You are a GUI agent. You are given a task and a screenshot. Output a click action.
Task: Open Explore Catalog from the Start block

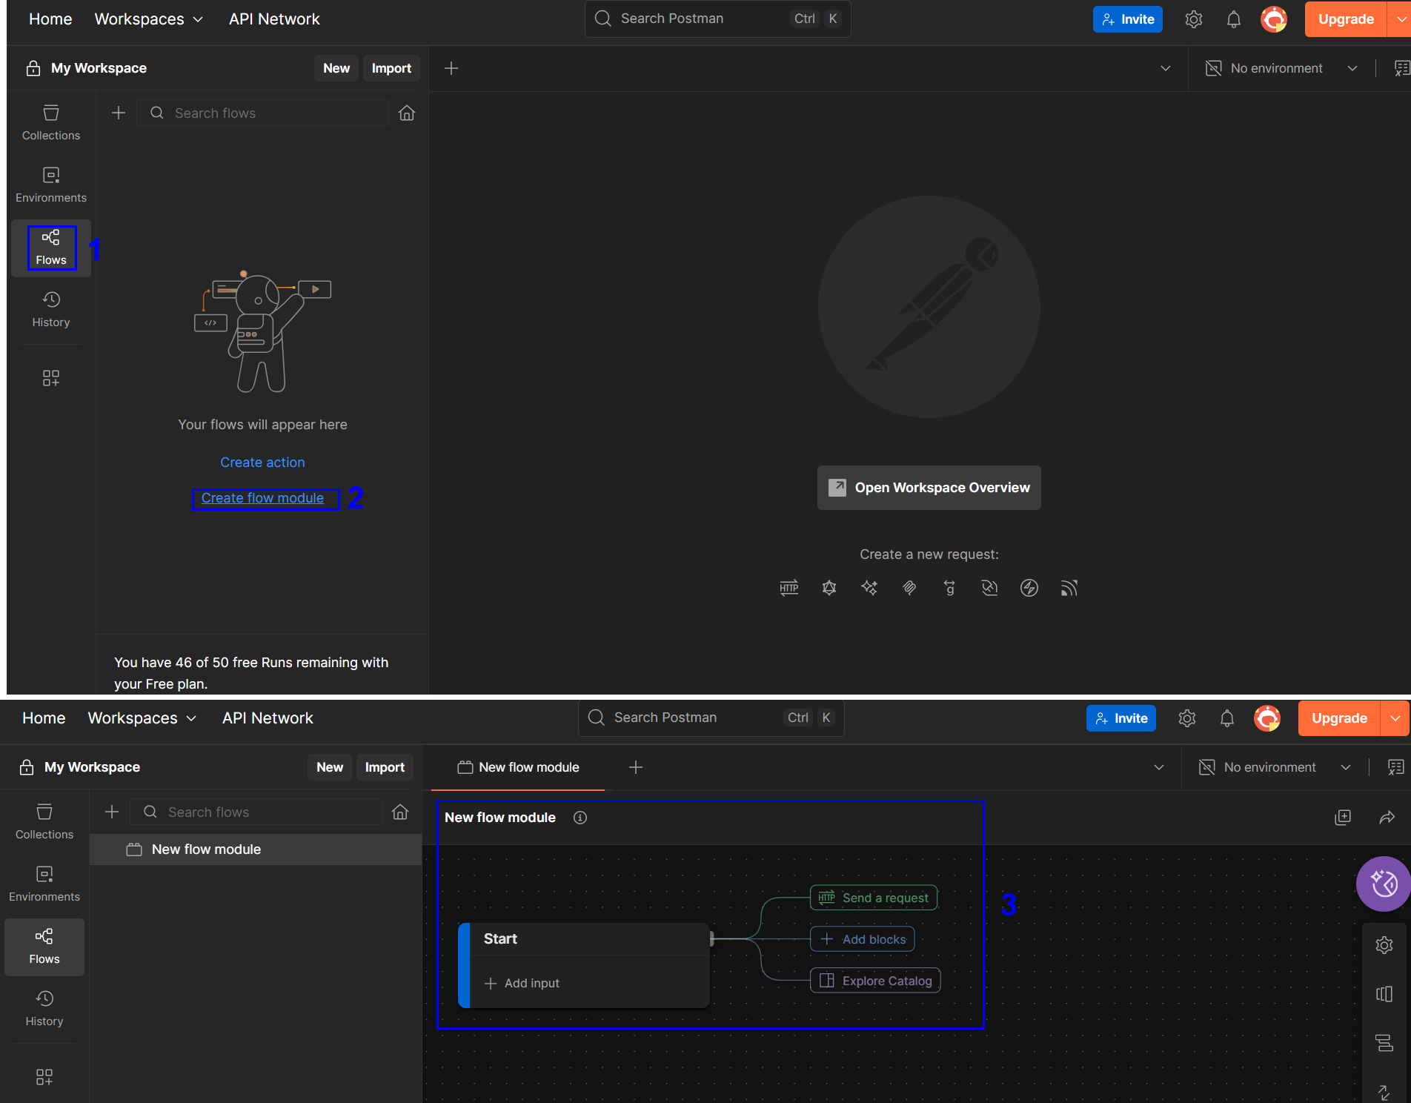875,981
